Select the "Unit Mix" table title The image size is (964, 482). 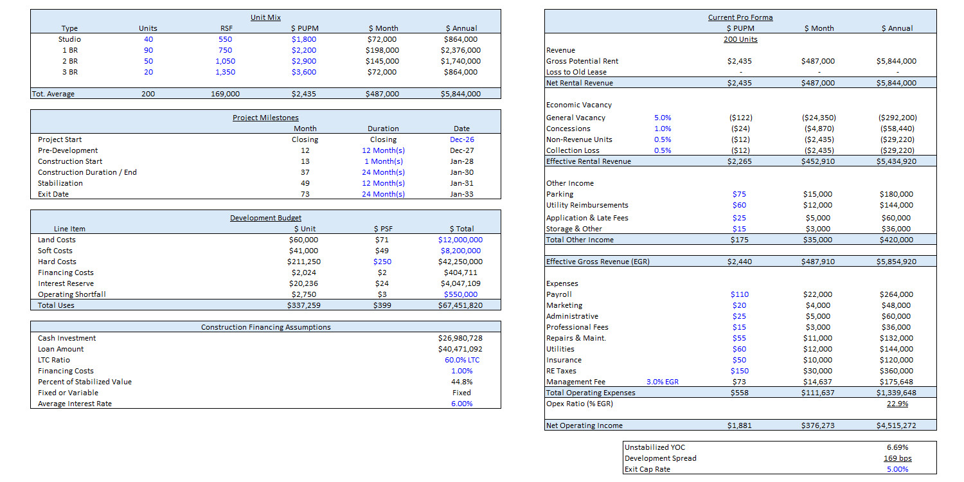[x=265, y=17]
